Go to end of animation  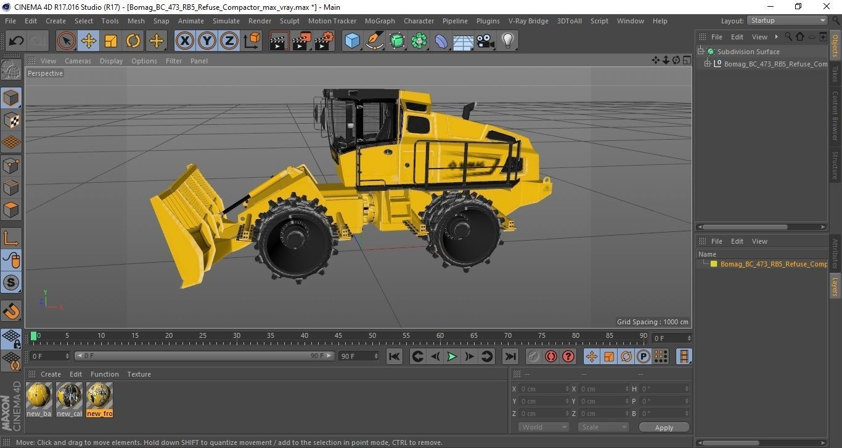pyautogui.click(x=510, y=356)
